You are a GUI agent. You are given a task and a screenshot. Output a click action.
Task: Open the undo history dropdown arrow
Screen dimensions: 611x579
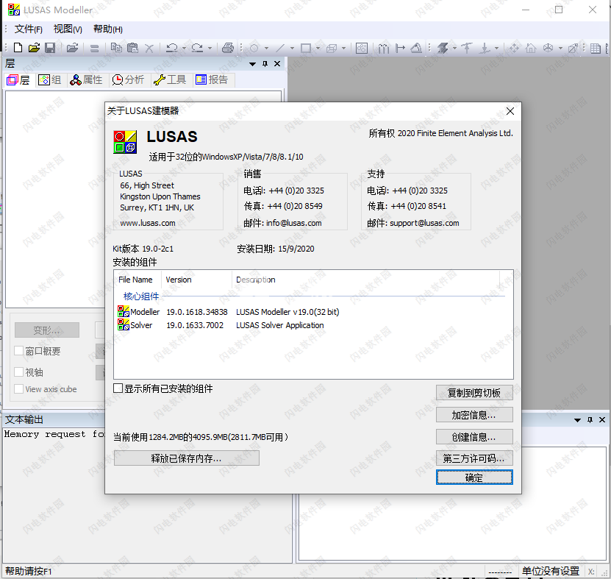coord(184,49)
